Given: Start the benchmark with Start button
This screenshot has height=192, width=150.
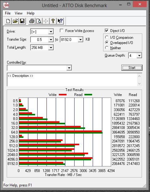Looking at the screenshot, I should (132, 68).
